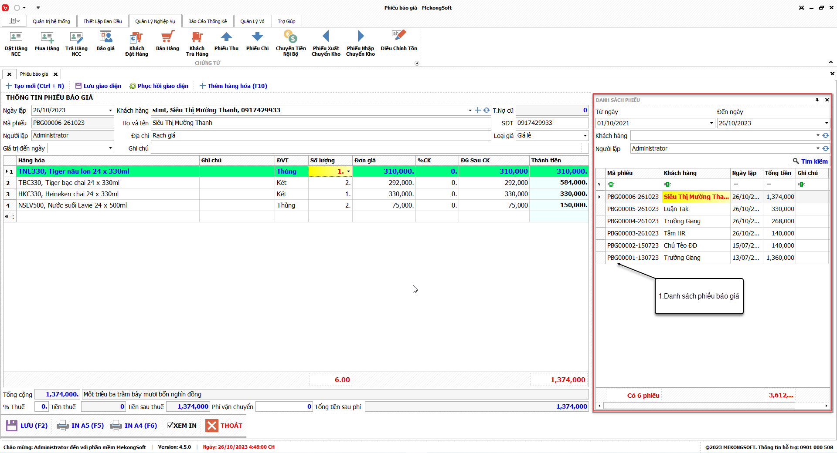Expand the Từ ngày date picker
The image size is (837, 453).
(x=711, y=123)
